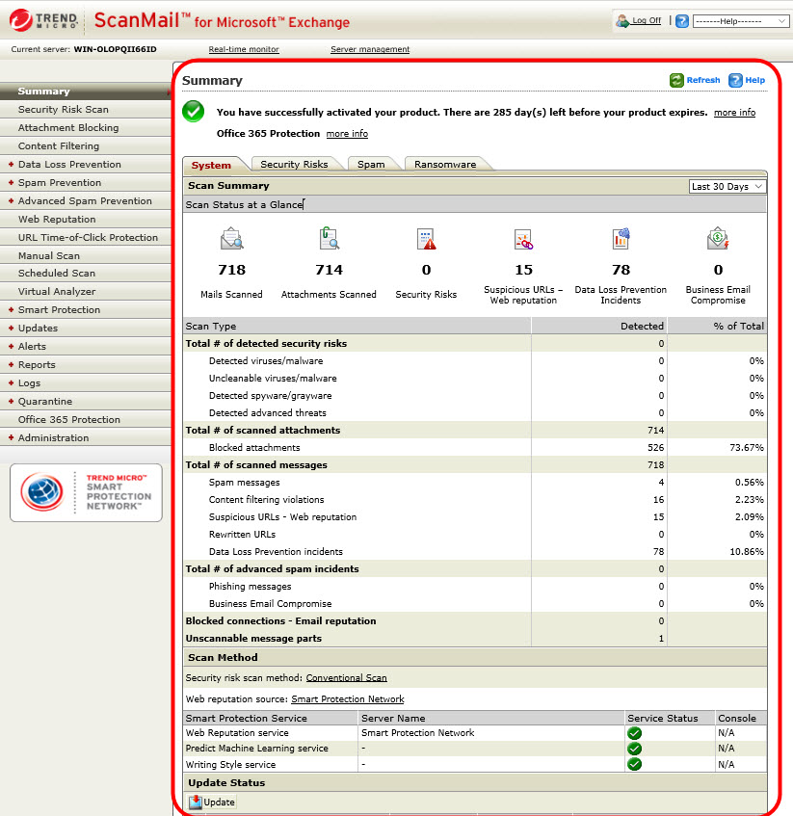
Task: Switch to the Ransomware tab
Action: [445, 165]
